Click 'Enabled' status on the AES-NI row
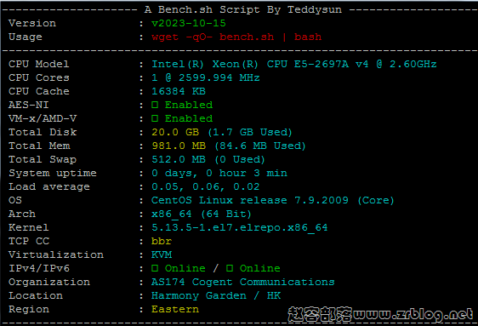 coord(189,105)
